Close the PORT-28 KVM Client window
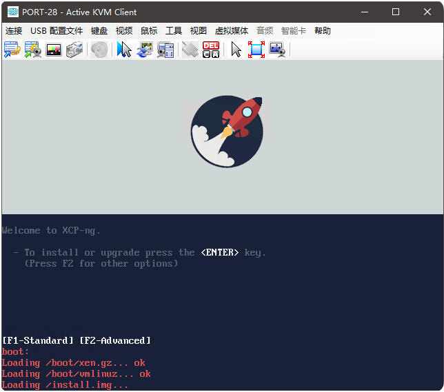 (x=427, y=12)
